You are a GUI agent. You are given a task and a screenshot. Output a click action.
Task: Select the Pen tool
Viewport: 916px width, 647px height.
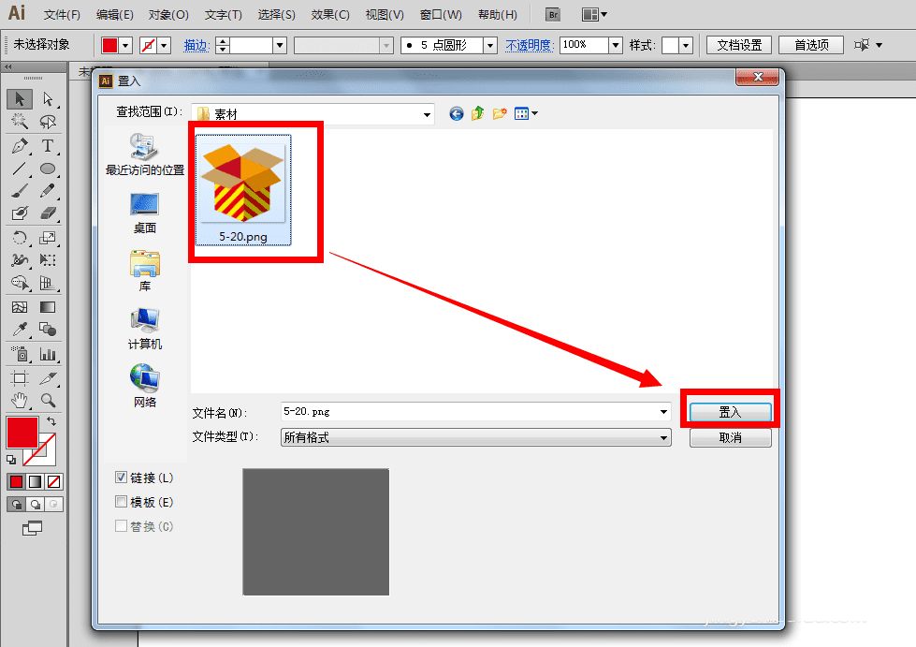tap(20, 145)
